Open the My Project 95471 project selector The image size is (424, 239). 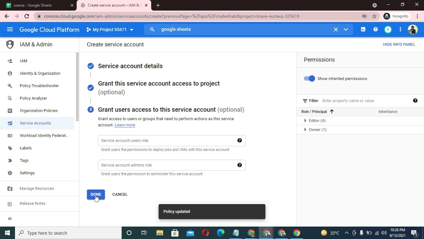pos(110,30)
